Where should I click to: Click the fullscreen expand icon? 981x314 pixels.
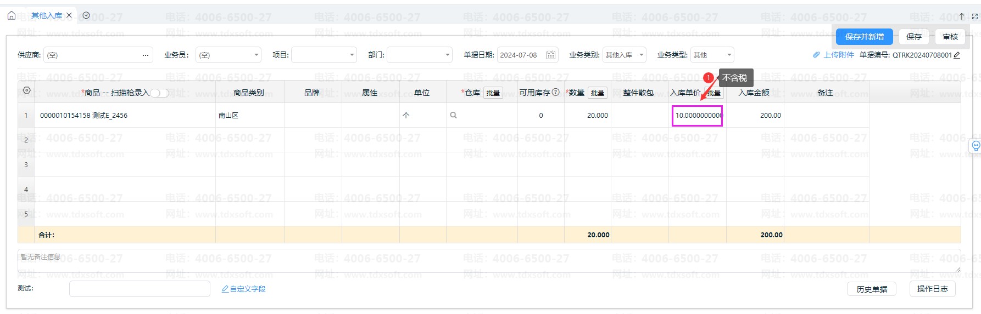[974, 16]
